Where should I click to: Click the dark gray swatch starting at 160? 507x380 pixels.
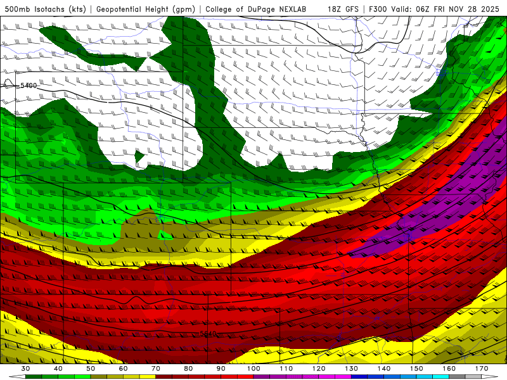(457, 377)
